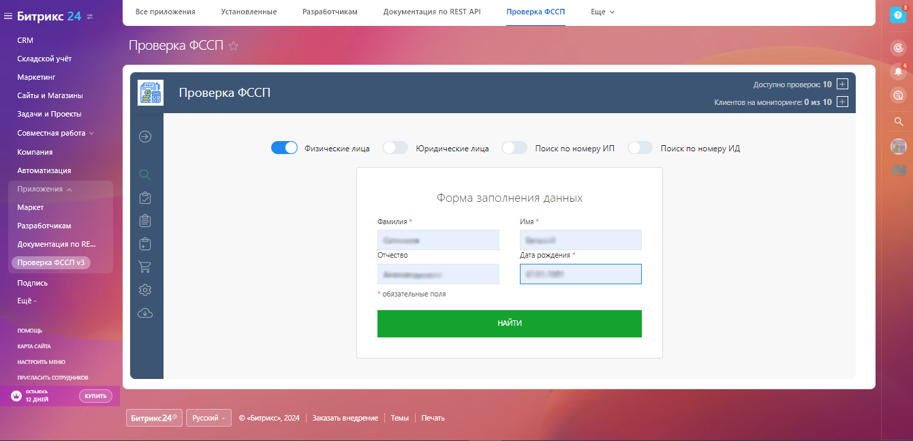This screenshot has width=913, height=441.
Task: Open the chat messages icon in right panel
Action: click(898, 95)
